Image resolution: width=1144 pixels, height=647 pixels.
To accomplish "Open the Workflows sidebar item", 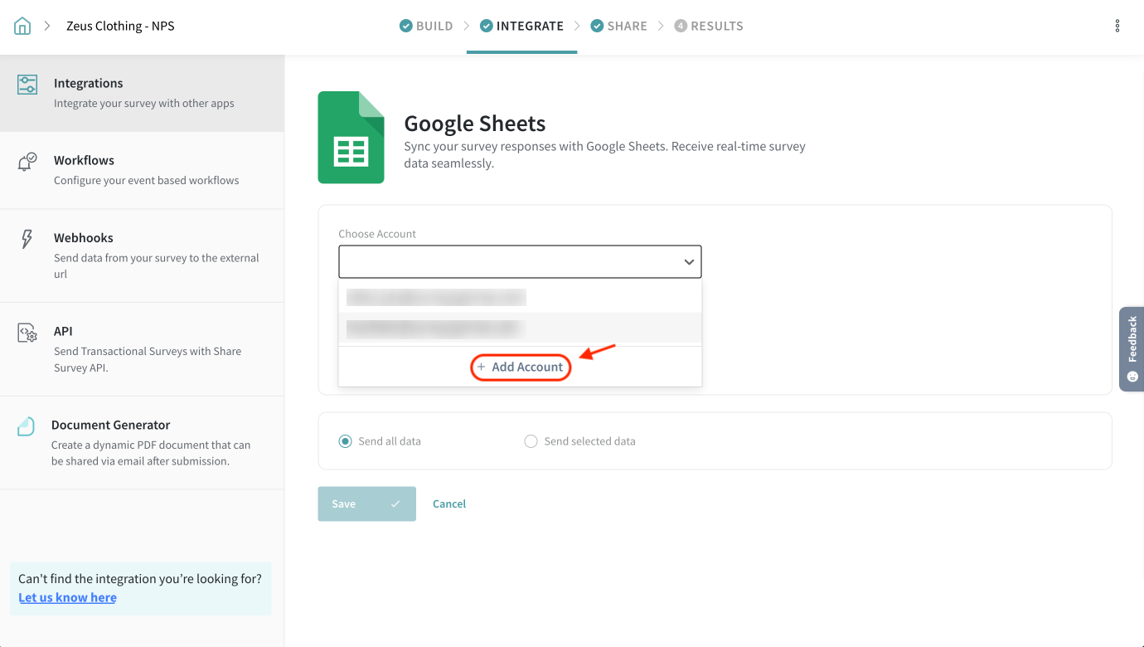I will click(x=142, y=170).
